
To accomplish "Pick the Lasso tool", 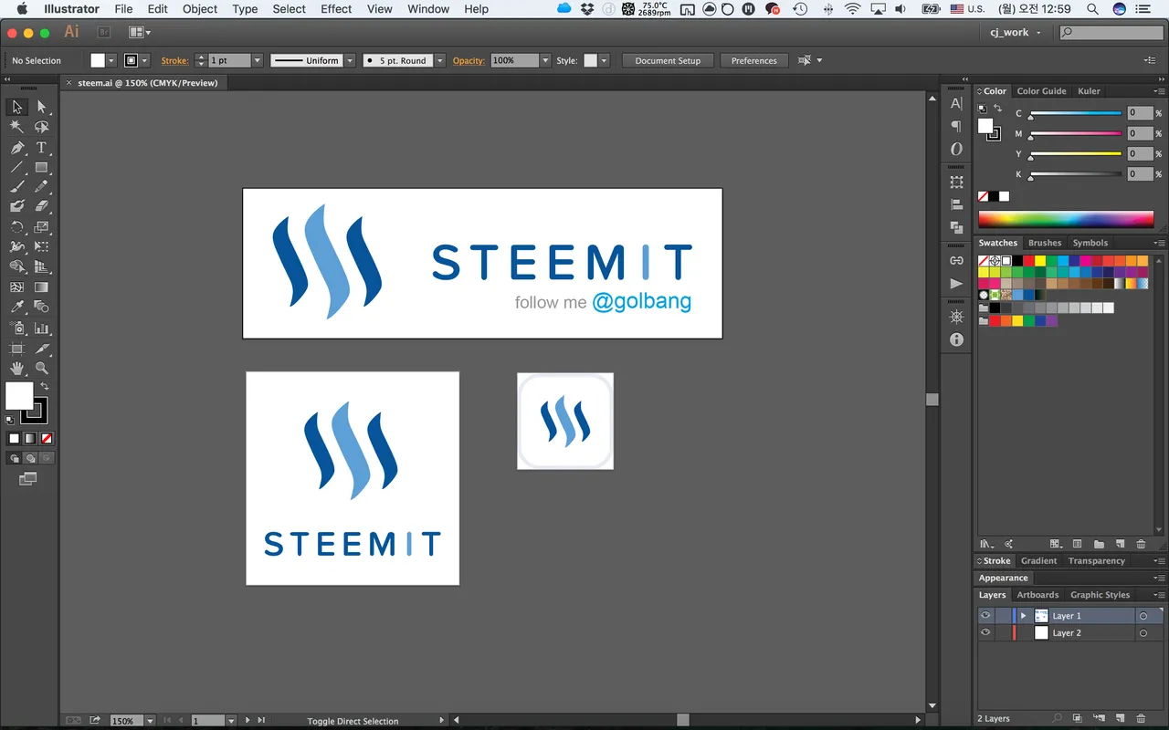I will (x=42, y=127).
